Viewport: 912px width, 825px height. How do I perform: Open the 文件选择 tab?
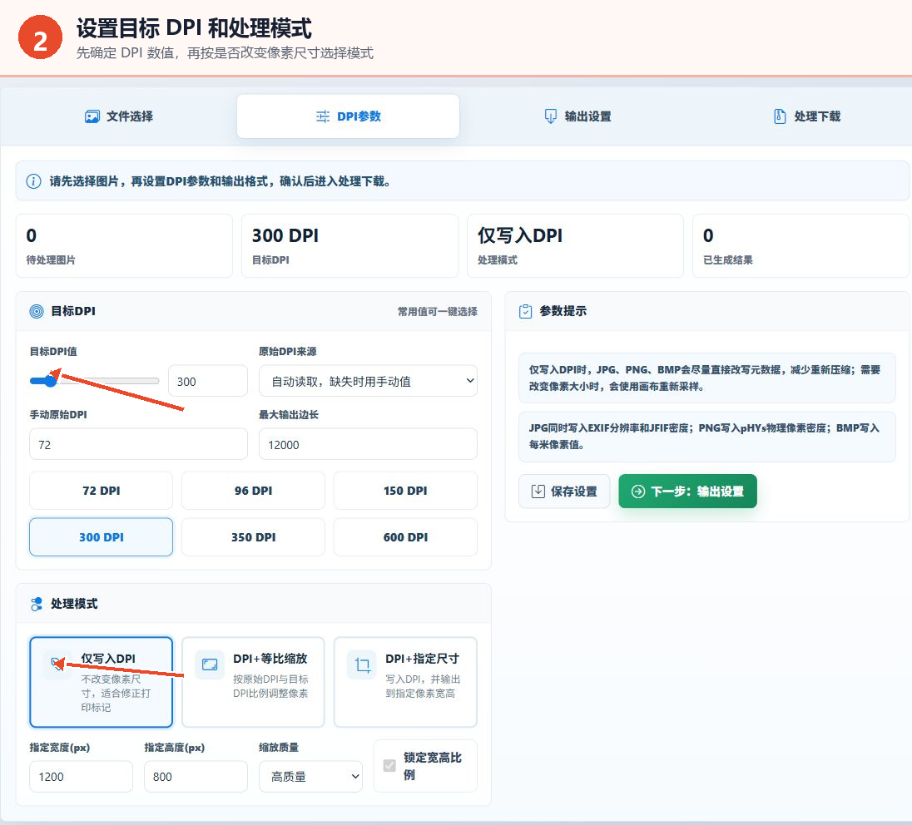(119, 116)
